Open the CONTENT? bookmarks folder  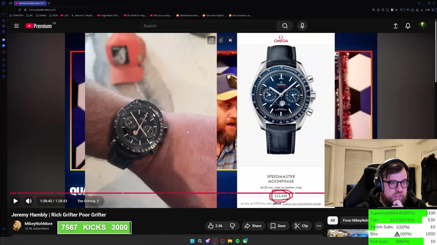(16, 15)
